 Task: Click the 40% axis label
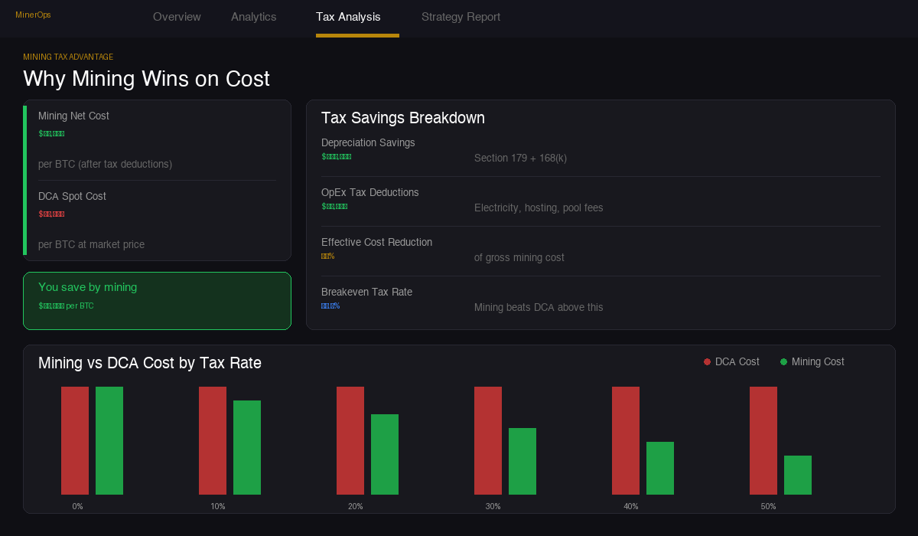(x=631, y=506)
